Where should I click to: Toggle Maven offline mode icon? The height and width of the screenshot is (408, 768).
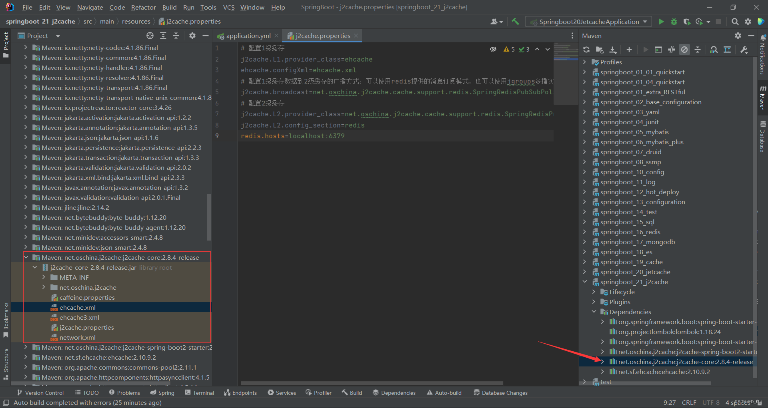[672, 50]
